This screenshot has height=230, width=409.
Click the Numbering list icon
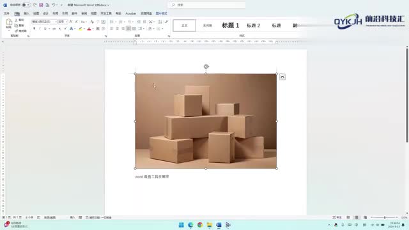(x=121, y=22)
